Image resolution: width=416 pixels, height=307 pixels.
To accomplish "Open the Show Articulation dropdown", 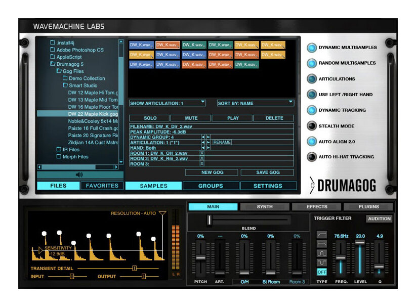I will pos(168,103).
